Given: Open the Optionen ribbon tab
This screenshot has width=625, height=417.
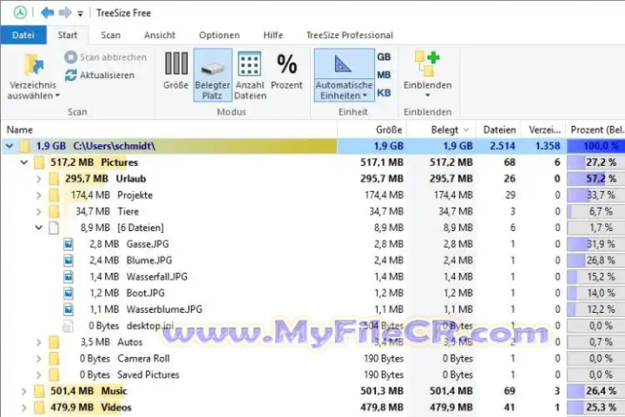Looking at the screenshot, I should coord(220,35).
